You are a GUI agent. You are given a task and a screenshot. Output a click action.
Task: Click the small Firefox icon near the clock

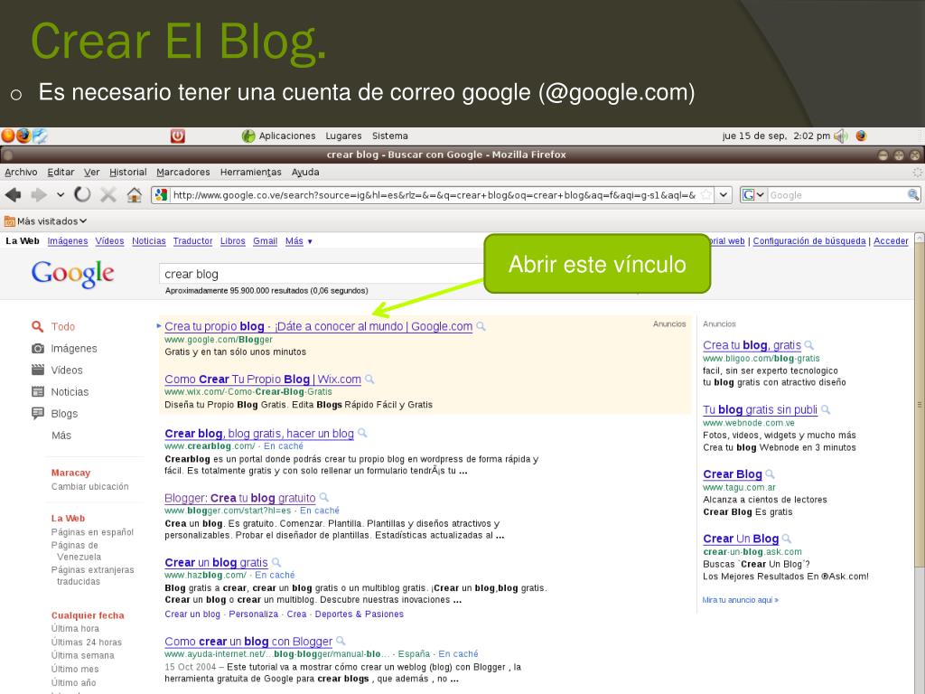click(861, 136)
